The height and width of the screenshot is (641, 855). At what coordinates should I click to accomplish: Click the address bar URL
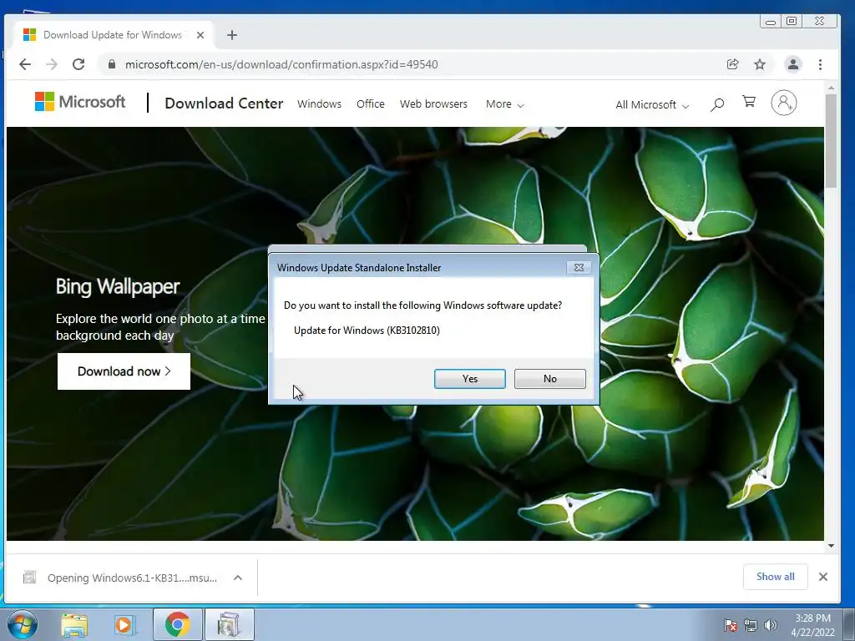281,64
